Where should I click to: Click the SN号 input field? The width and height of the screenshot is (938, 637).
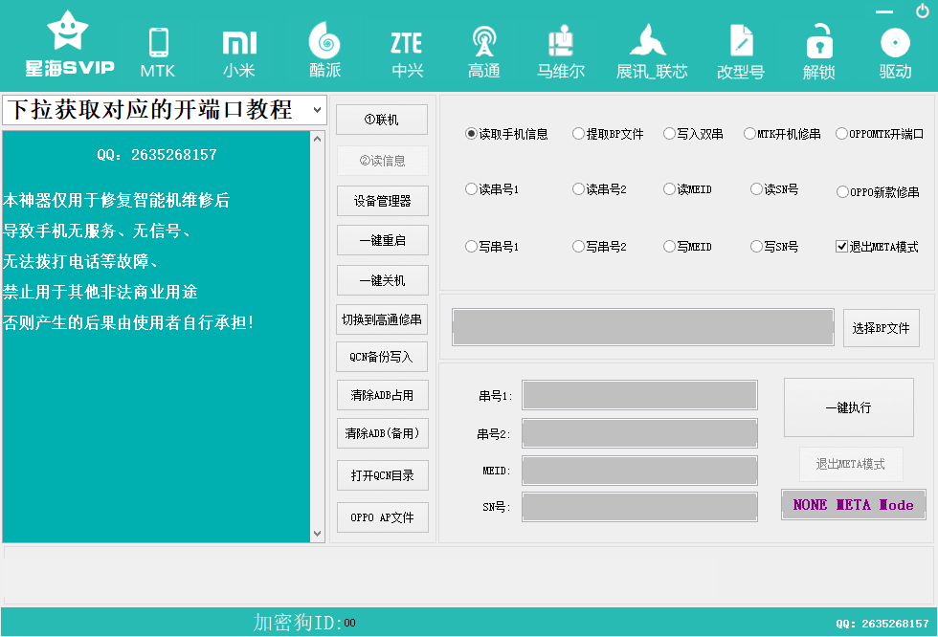[639, 507]
